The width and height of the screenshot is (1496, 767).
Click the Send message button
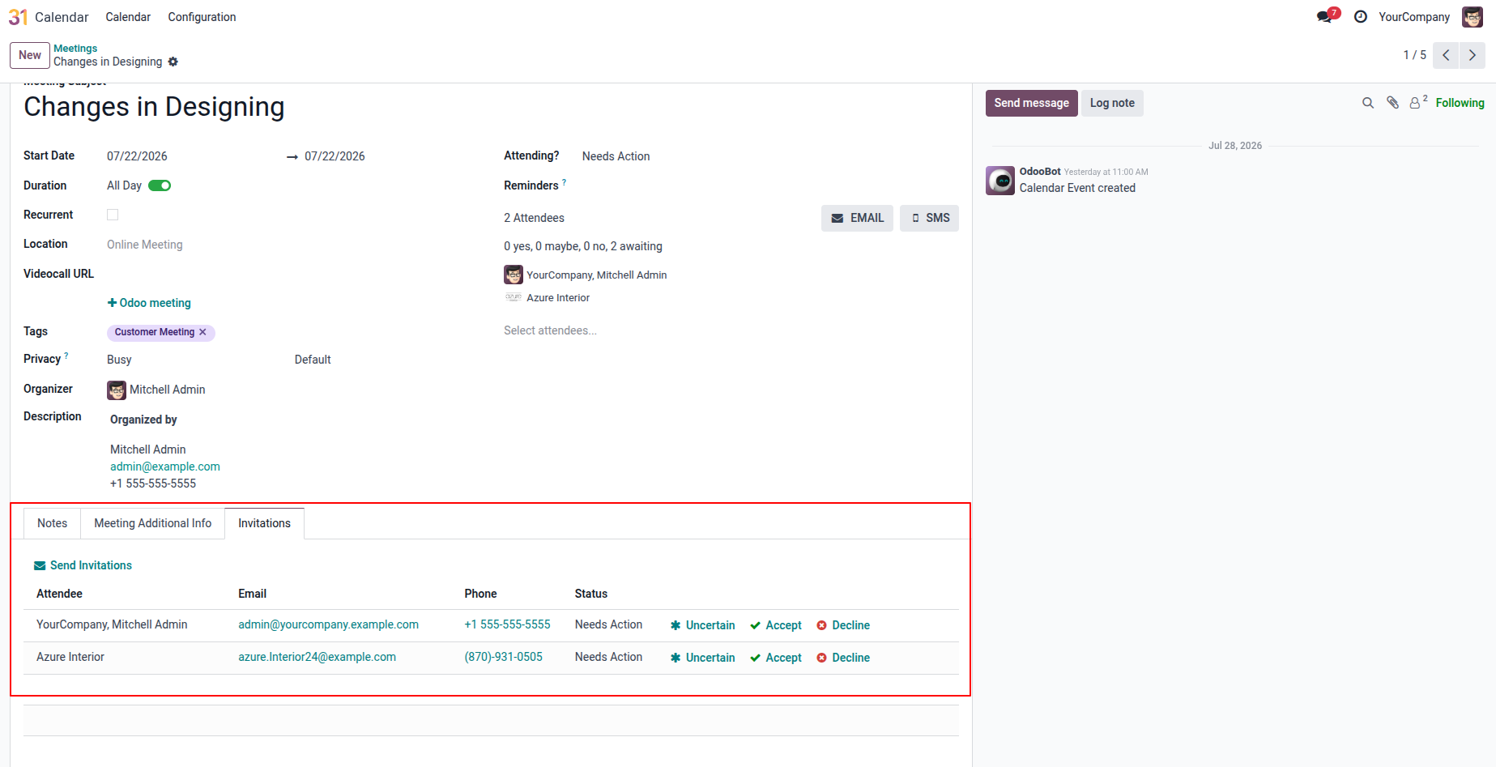pyautogui.click(x=1031, y=103)
